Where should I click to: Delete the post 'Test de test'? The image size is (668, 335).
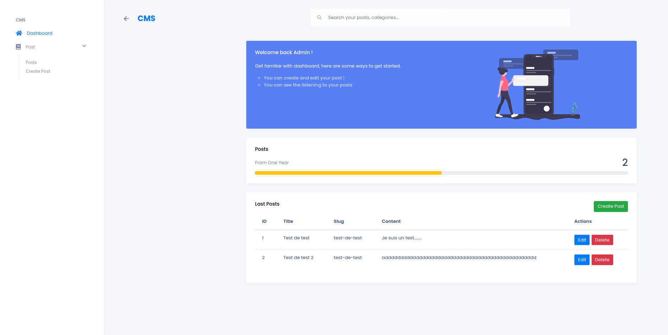(602, 240)
